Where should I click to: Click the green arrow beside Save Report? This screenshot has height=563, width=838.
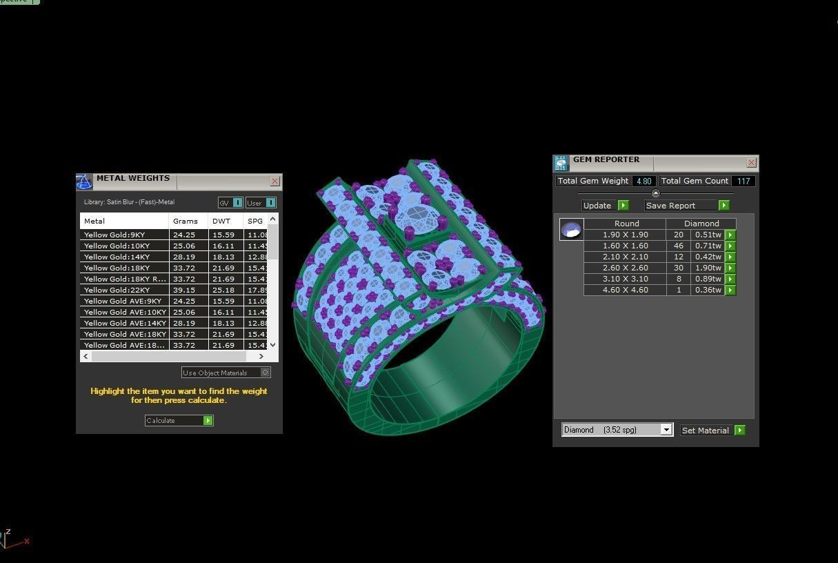(x=724, y=206)
